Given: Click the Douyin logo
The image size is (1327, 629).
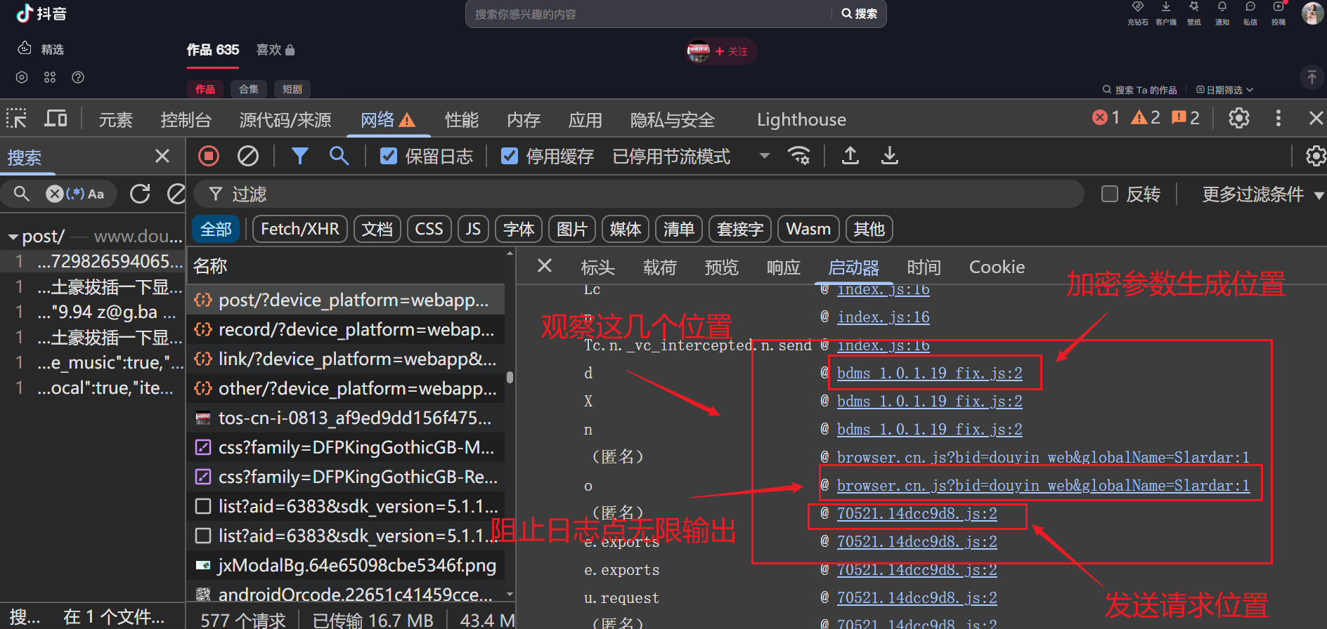Looking at the screenshot, I should tap(41, 13).
